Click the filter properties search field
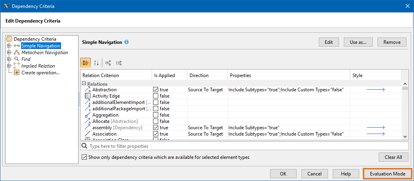The image size is (414, 181). (x=244, y=146)
